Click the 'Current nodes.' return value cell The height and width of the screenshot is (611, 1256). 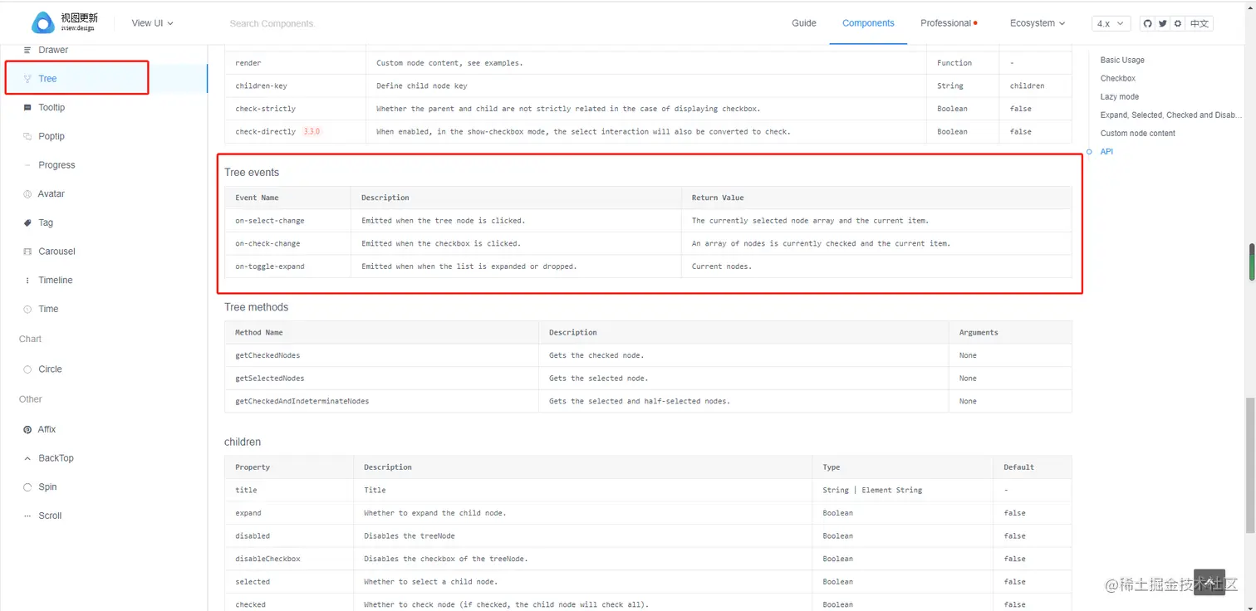coord(876,266)
